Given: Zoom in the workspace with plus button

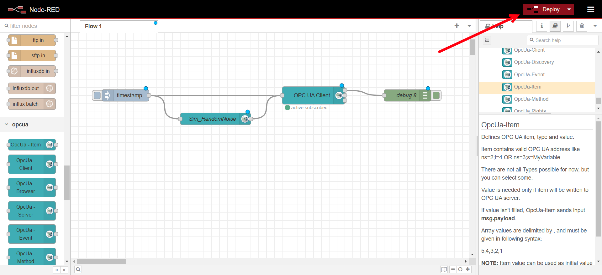Looking at the screenshot, I should (x=468, y=269).
